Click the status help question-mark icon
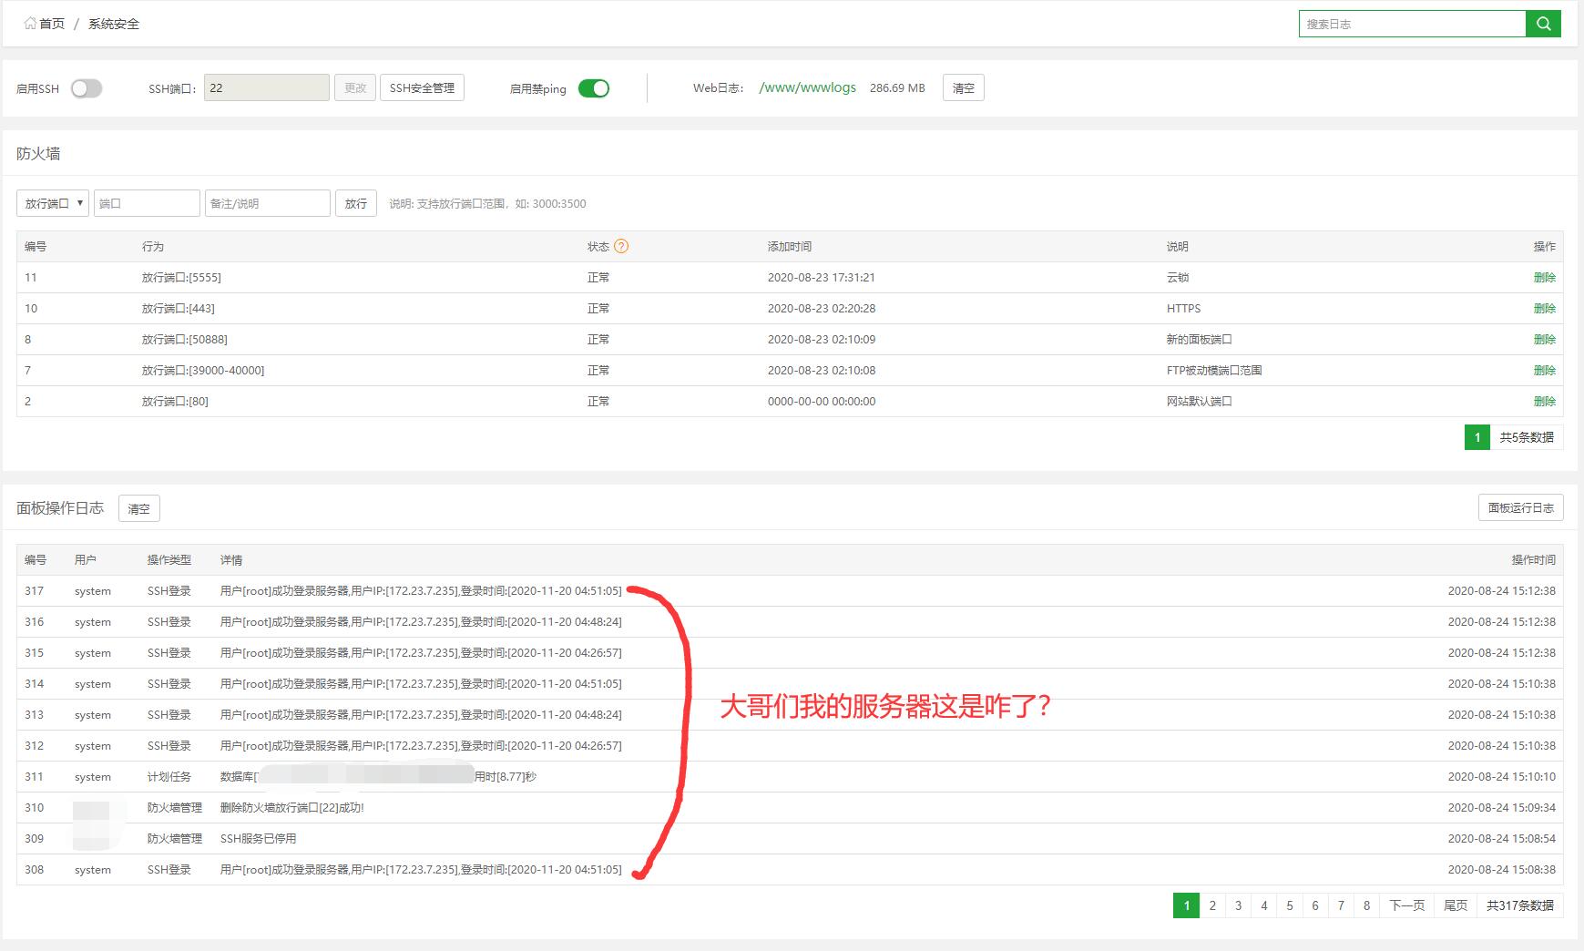The height and width of the screenshot is (951, 1584). pos(621,246)
